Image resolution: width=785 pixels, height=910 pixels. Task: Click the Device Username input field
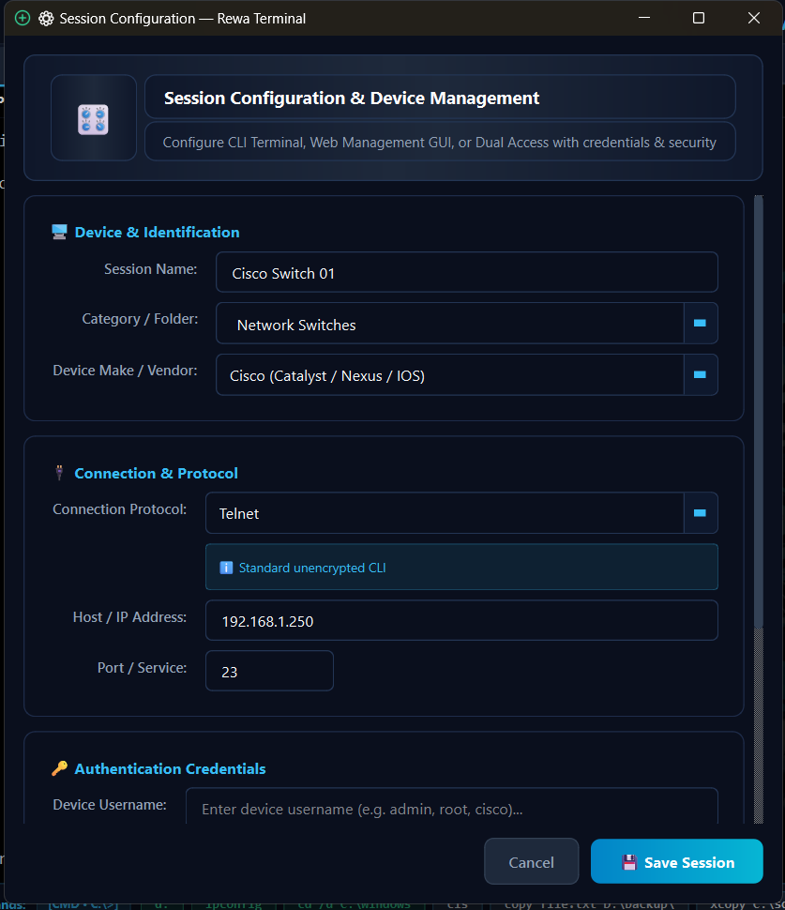pyautogui.click(x=452, y=807)
